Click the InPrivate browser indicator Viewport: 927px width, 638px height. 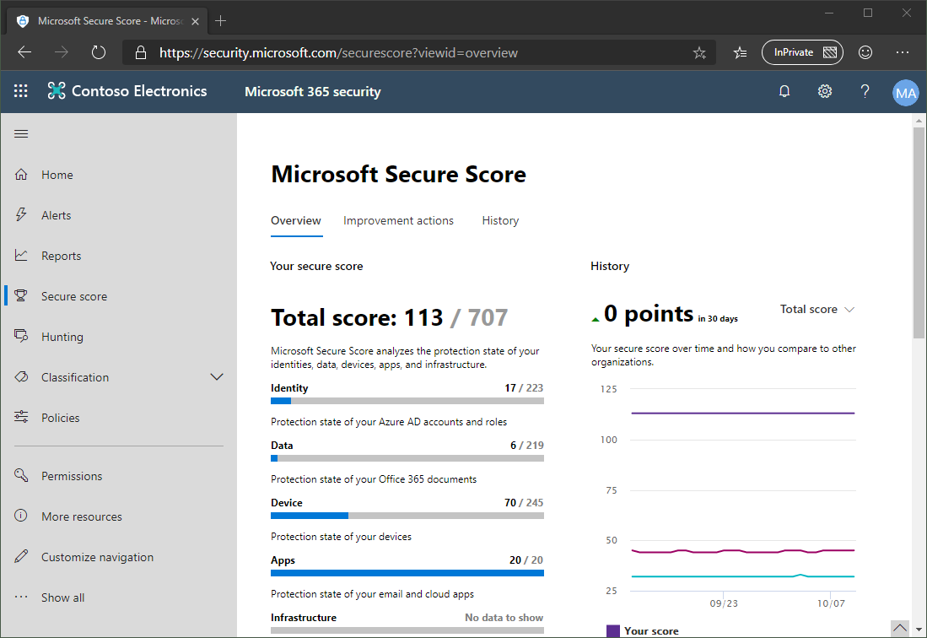tap(801, 52)
